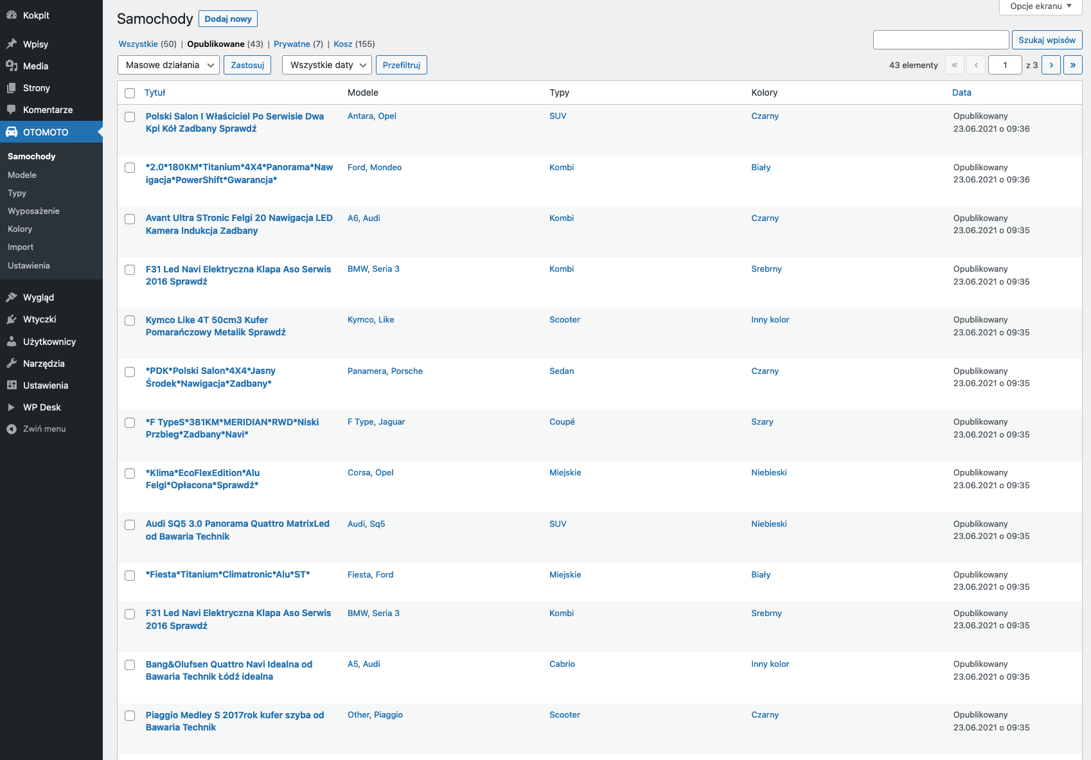This screenshot has width=1091, height=760.
Task: Filter by Sedan type link
Action: point(562,371)
